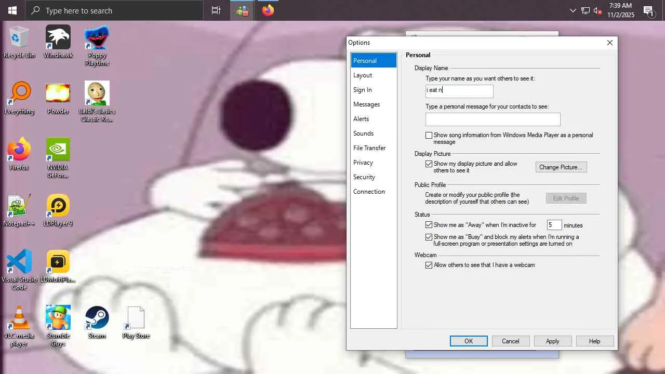
Task: Select the Everything search desktop shortcut
Action: point(19,98)
